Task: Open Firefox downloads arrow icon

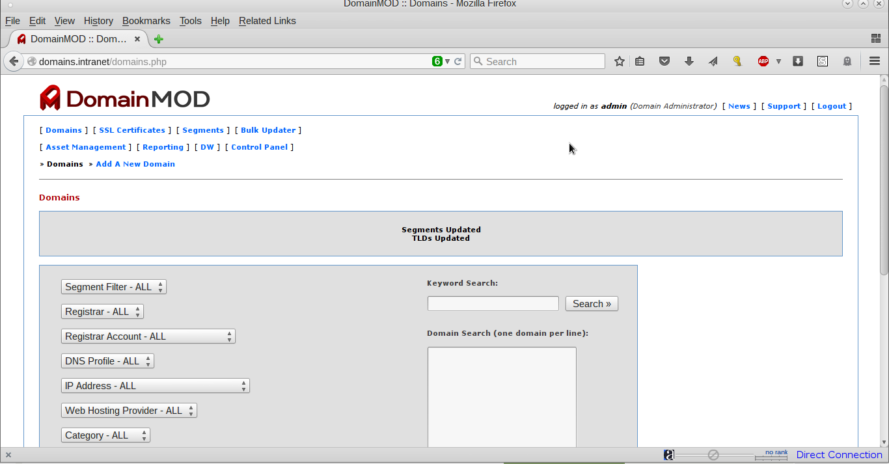Action: coord(689,61)
